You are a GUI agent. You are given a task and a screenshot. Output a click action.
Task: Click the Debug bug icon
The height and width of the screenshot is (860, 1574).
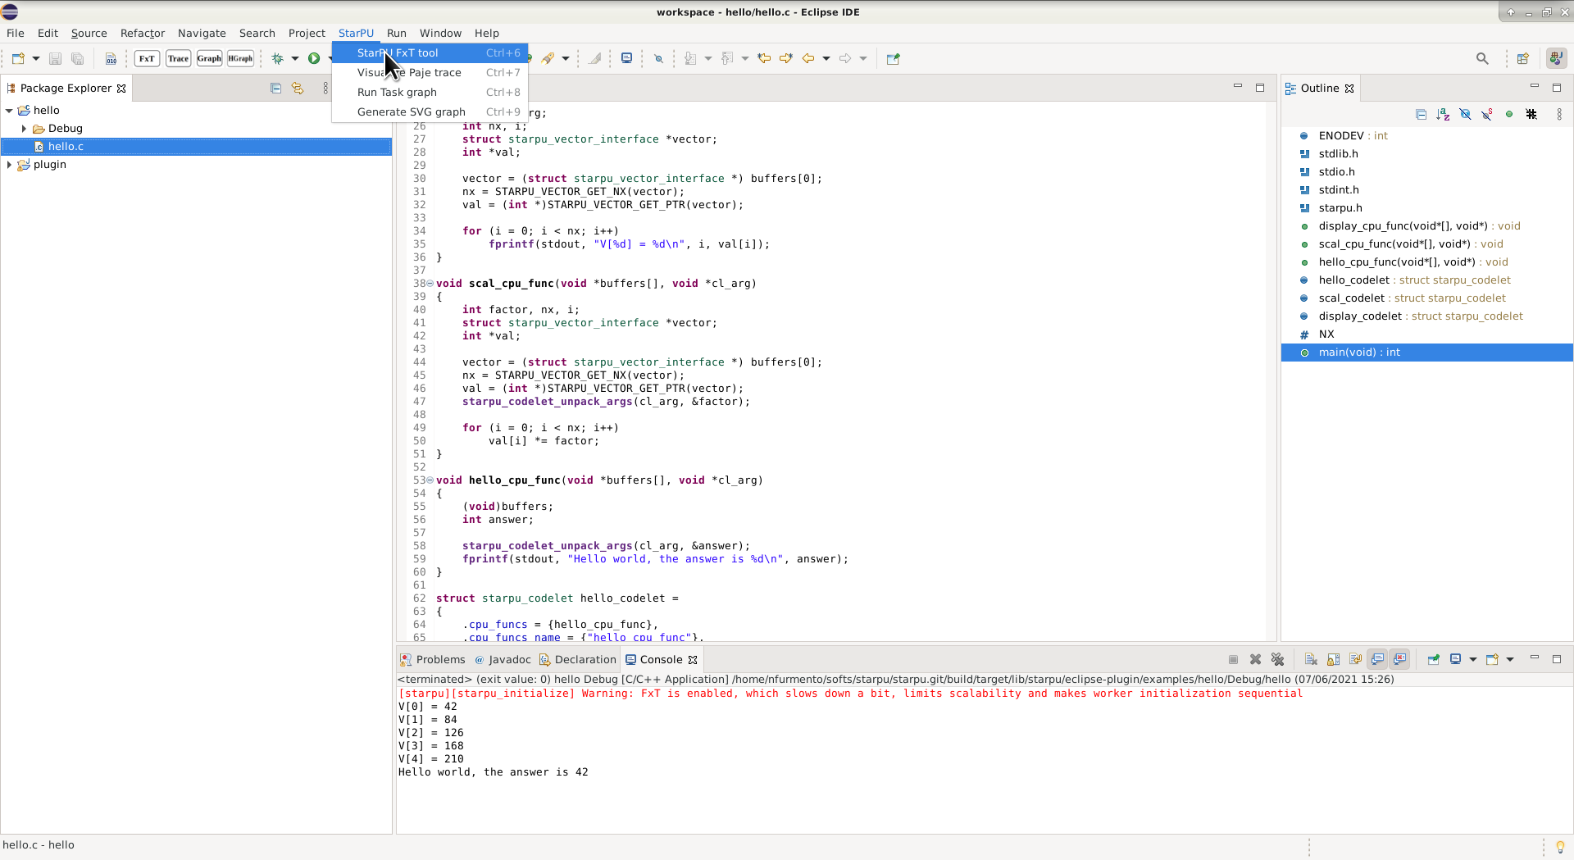coord(278,58)
